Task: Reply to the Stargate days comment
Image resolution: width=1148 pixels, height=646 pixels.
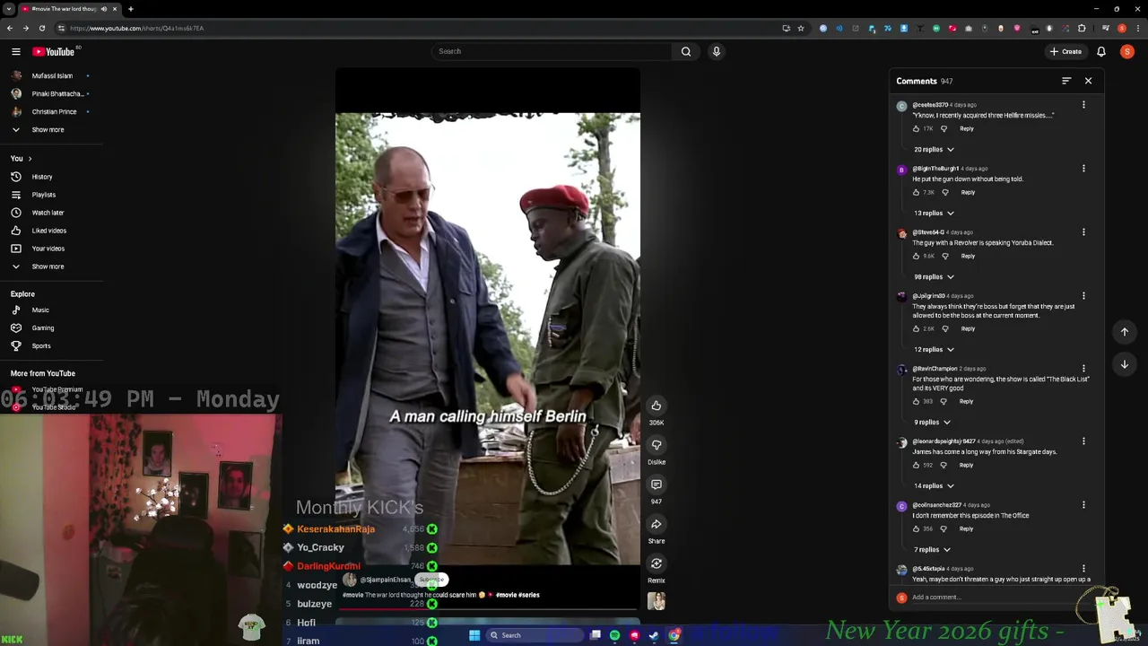Action: 966,465
